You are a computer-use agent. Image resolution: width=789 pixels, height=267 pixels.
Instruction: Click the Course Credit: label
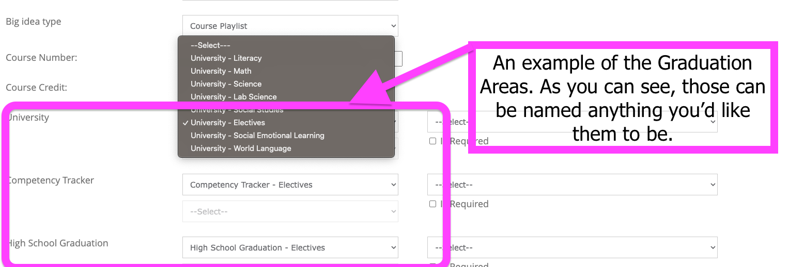[37, 88]
